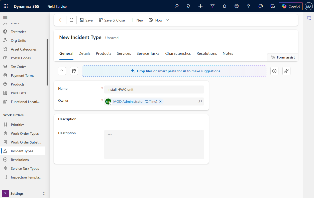
Task: Open the settings gear
Action: coord(237,6)
